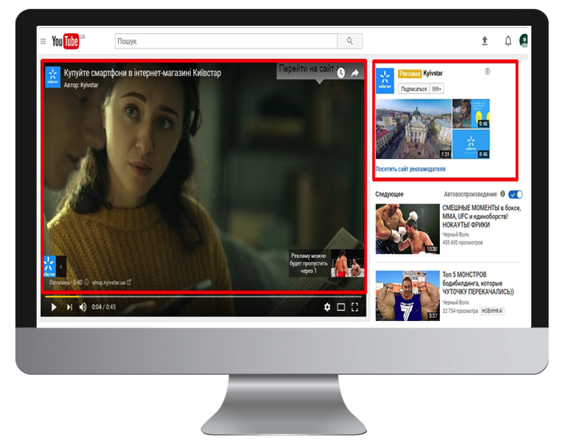Mute the player volume
The image size is (566, 444).
83,307
